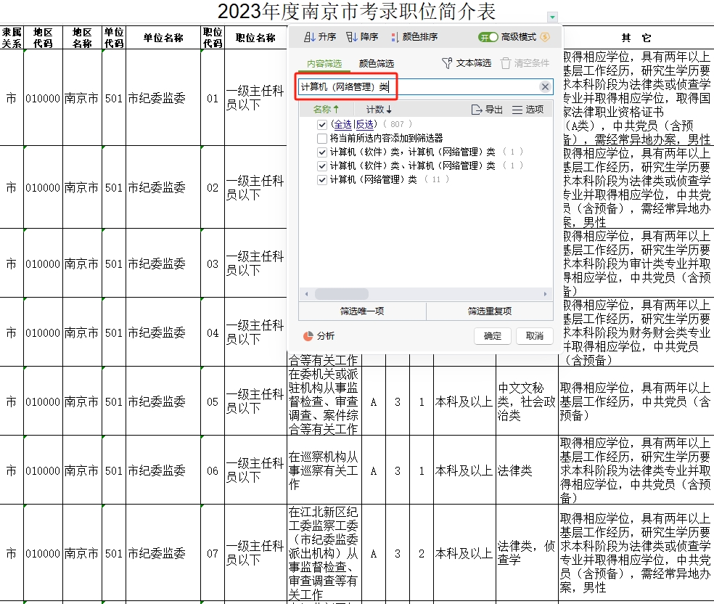Clear search text with X button
Viewport: 714px width, 604px height.
click(x=545, y=86)
